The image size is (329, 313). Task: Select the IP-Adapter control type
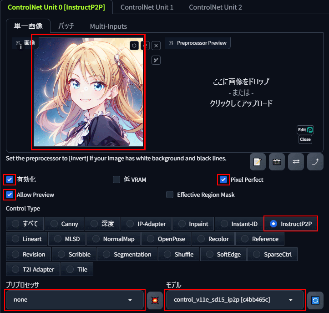(146, 224)
